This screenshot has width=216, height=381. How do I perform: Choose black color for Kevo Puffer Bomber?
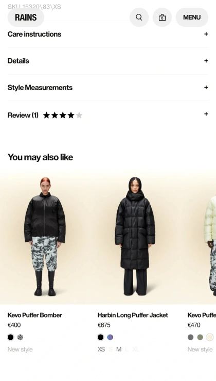pos(11,337)
